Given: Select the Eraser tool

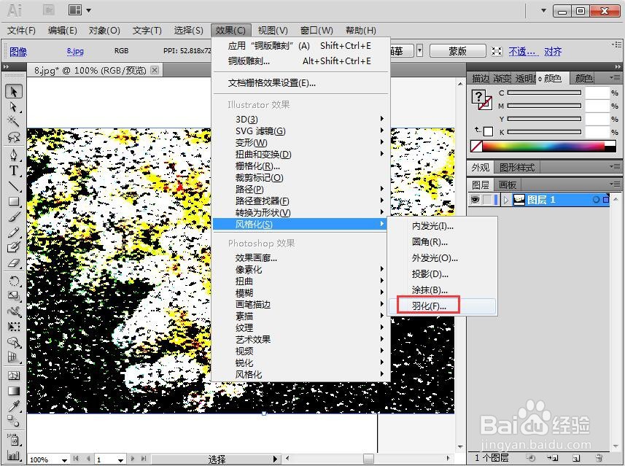Looking at the screenshot, I should (13, 263).
